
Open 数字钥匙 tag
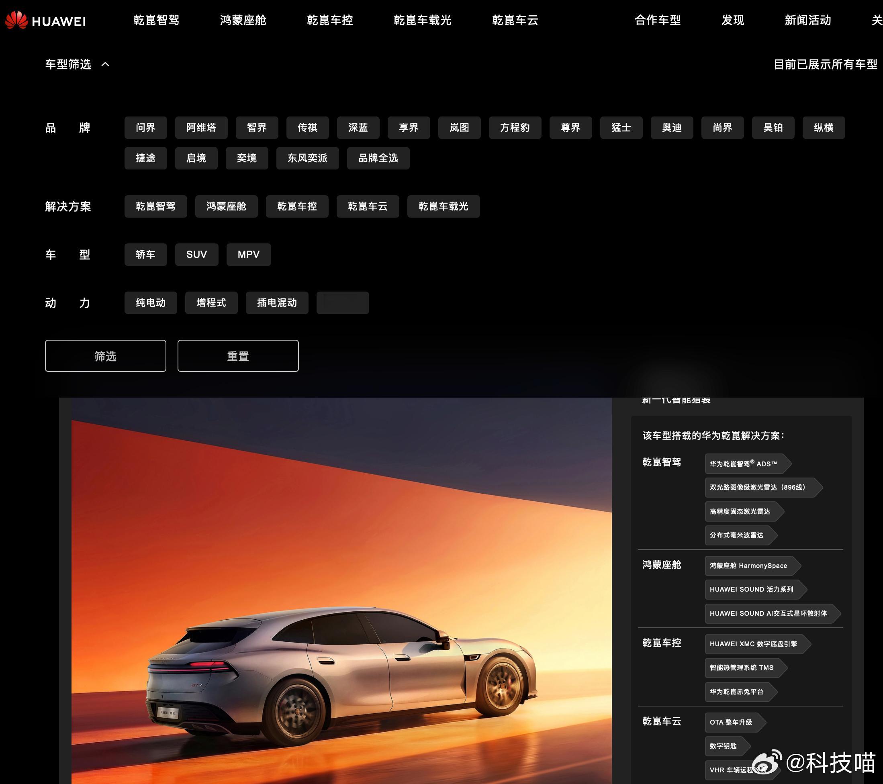(x=728, y=746)
